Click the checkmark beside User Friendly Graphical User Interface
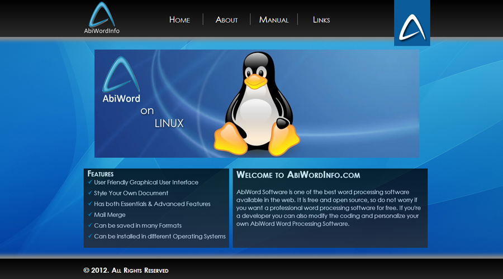Viewport: 503px width, 279px height. pyautogui.click(x=90, y=182)
